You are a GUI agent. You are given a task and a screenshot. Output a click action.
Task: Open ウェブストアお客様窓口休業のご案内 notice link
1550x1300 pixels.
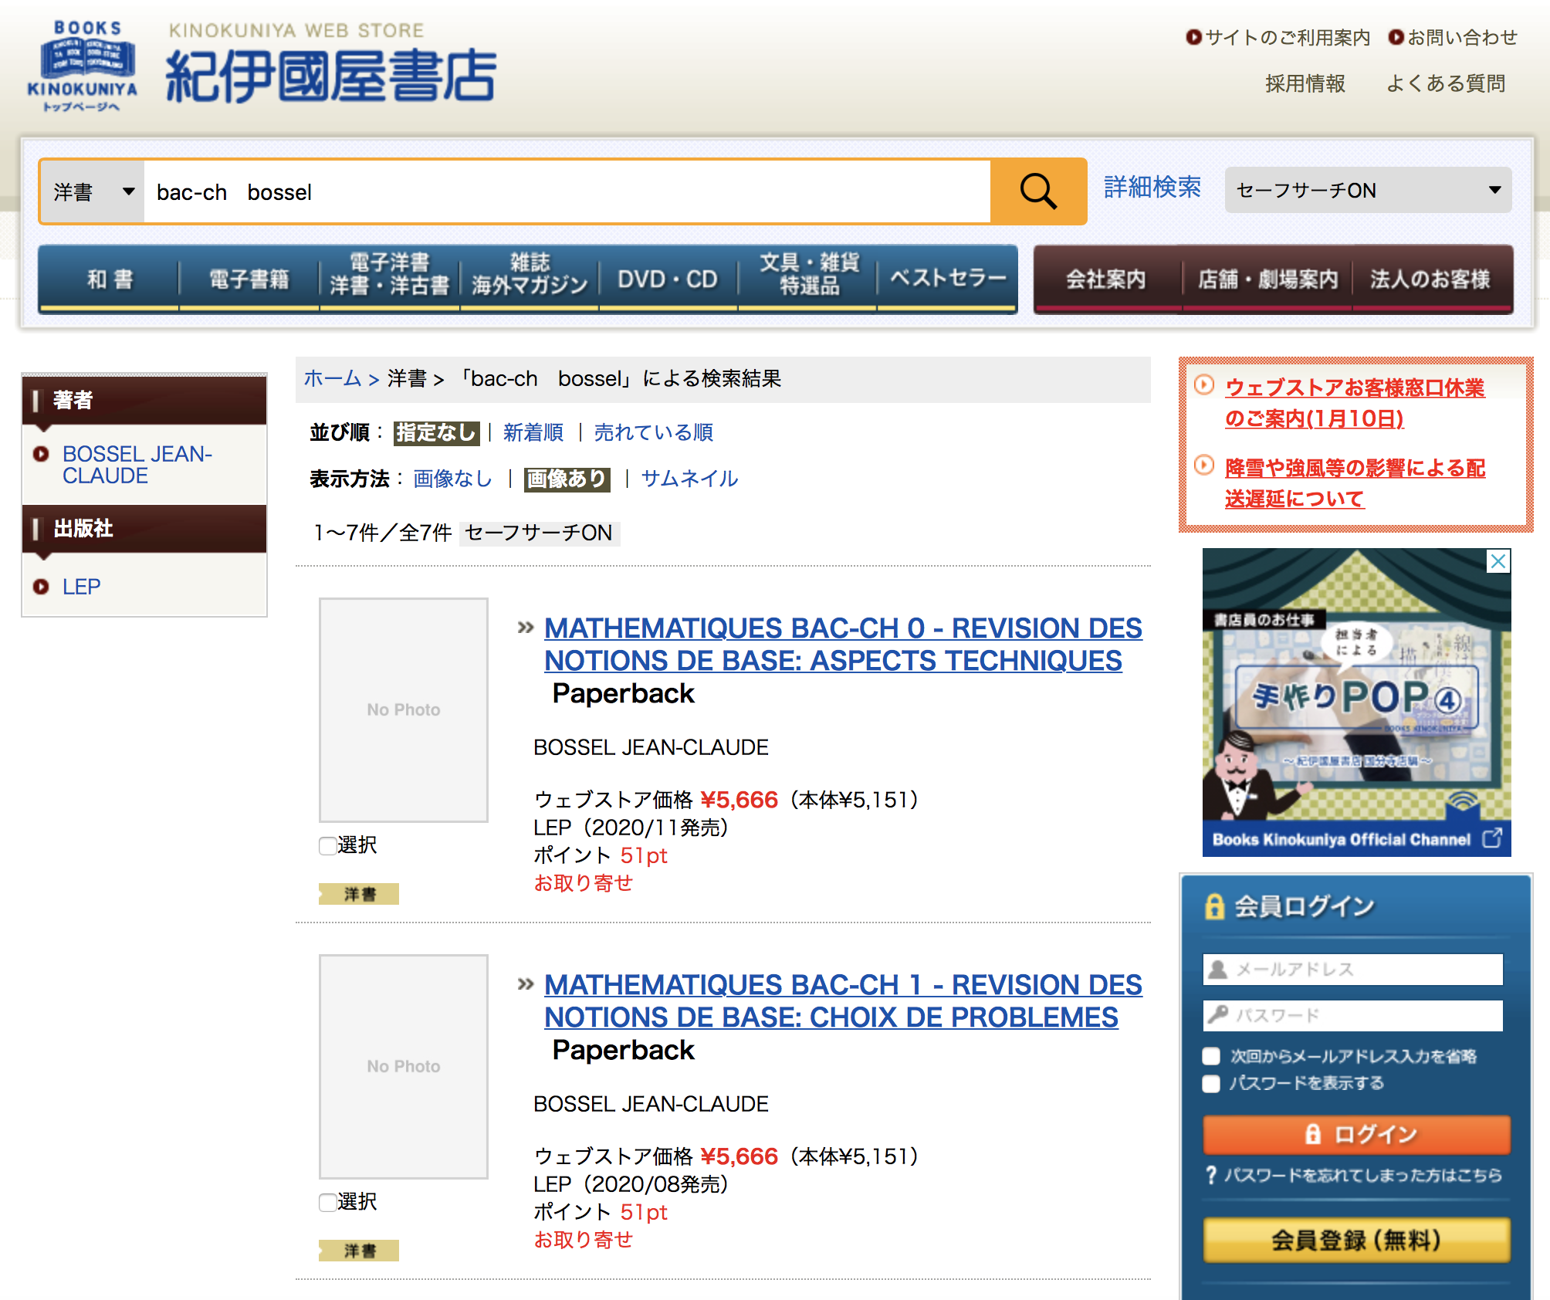click(x=1355, y=402)
